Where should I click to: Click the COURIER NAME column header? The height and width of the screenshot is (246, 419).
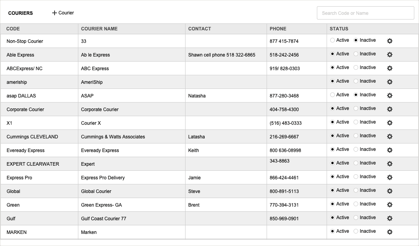coord(99,29)
